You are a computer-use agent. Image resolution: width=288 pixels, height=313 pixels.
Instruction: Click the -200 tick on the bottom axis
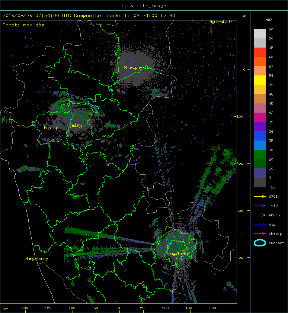(23, 308)
